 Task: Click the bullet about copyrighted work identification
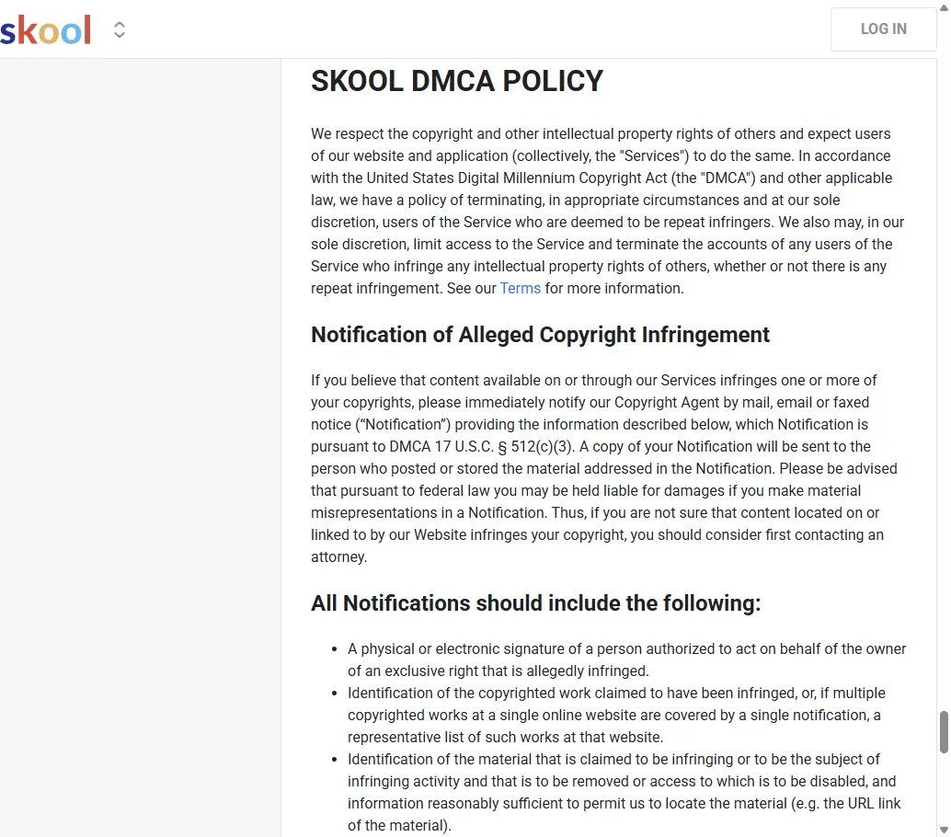[616, 715]
